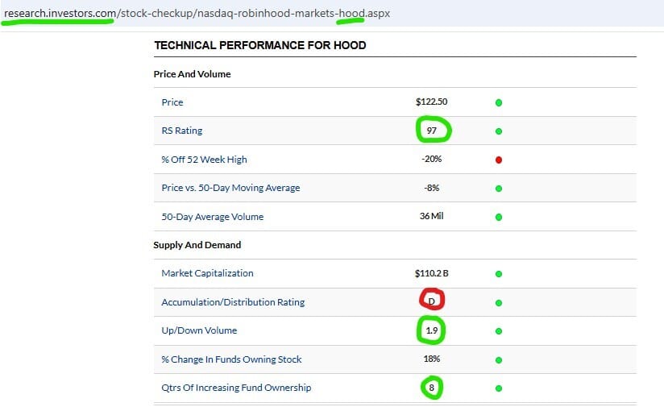Click the browser address bar URL
Image resolution: width=664 pixels, height=407 pixels.
click(x=197, y=14)
